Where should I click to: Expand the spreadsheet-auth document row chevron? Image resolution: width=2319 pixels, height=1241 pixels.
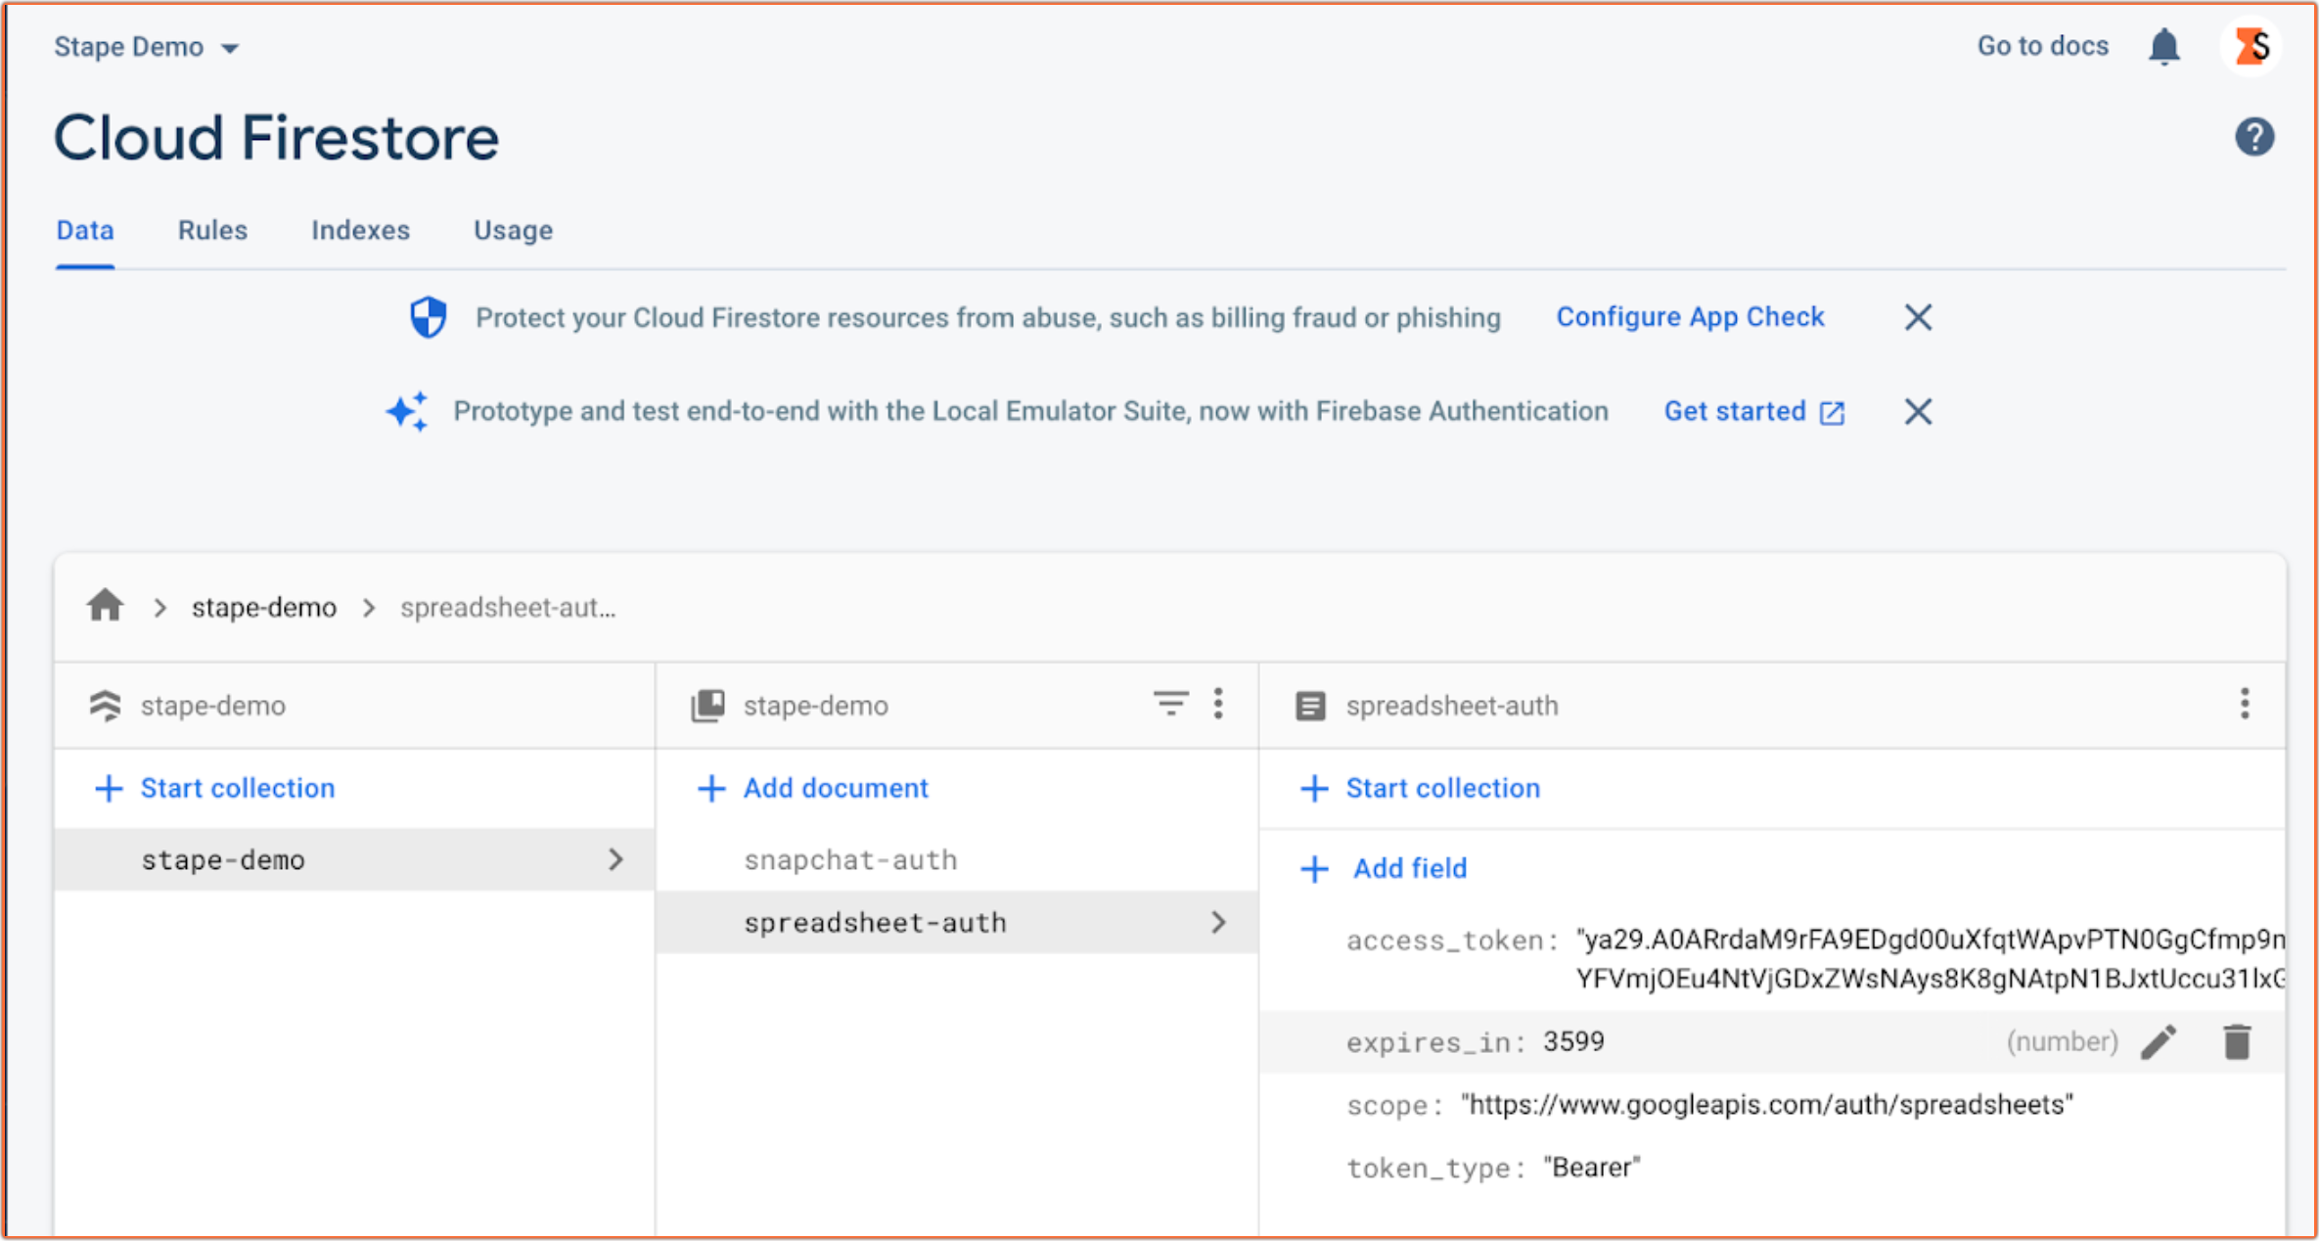[x=1218, y=922]
